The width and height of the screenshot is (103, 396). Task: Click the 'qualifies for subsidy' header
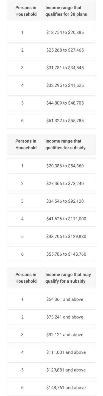(x=65, y=148)
